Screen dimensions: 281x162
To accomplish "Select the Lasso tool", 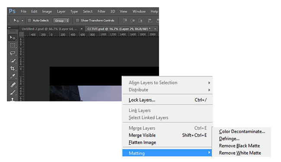I will click(x=13, y=53).
